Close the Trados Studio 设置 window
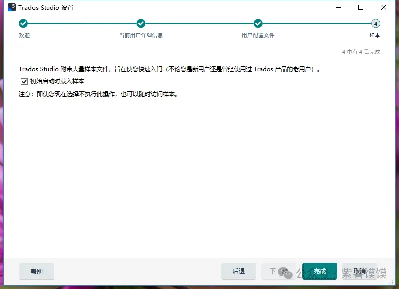399x289 pixels. (x=384, y=7)
